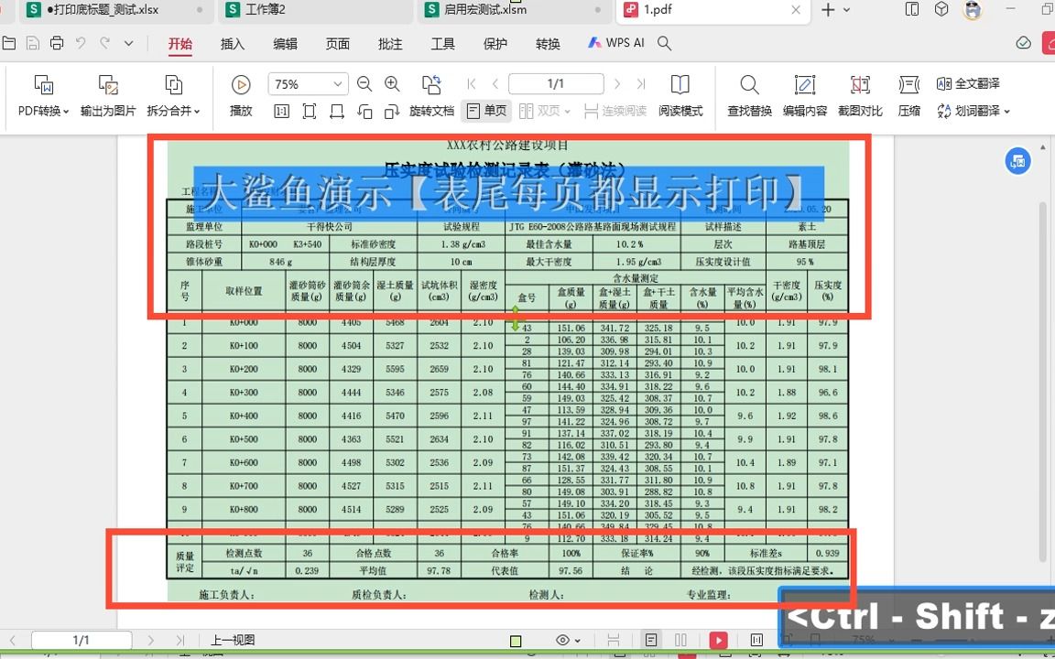1055x659 pixels.
Task: Toggle 单页 single page view mode
Action: click(485, 110)
